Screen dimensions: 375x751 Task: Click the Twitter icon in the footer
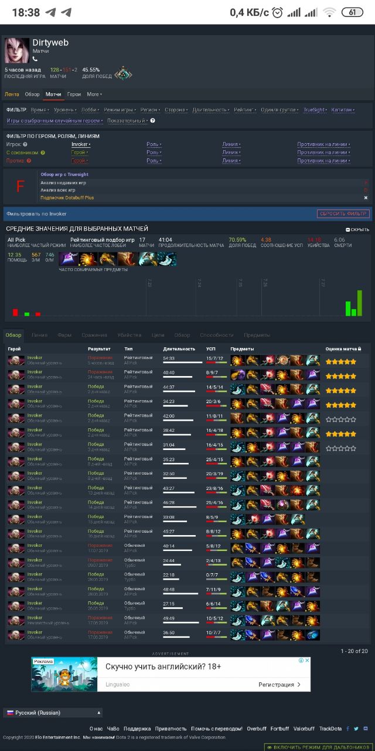pos(356,729)
